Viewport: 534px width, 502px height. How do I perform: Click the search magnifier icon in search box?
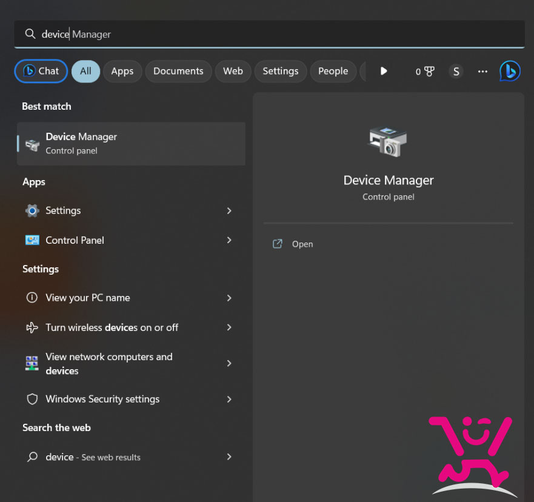(30, 34)
